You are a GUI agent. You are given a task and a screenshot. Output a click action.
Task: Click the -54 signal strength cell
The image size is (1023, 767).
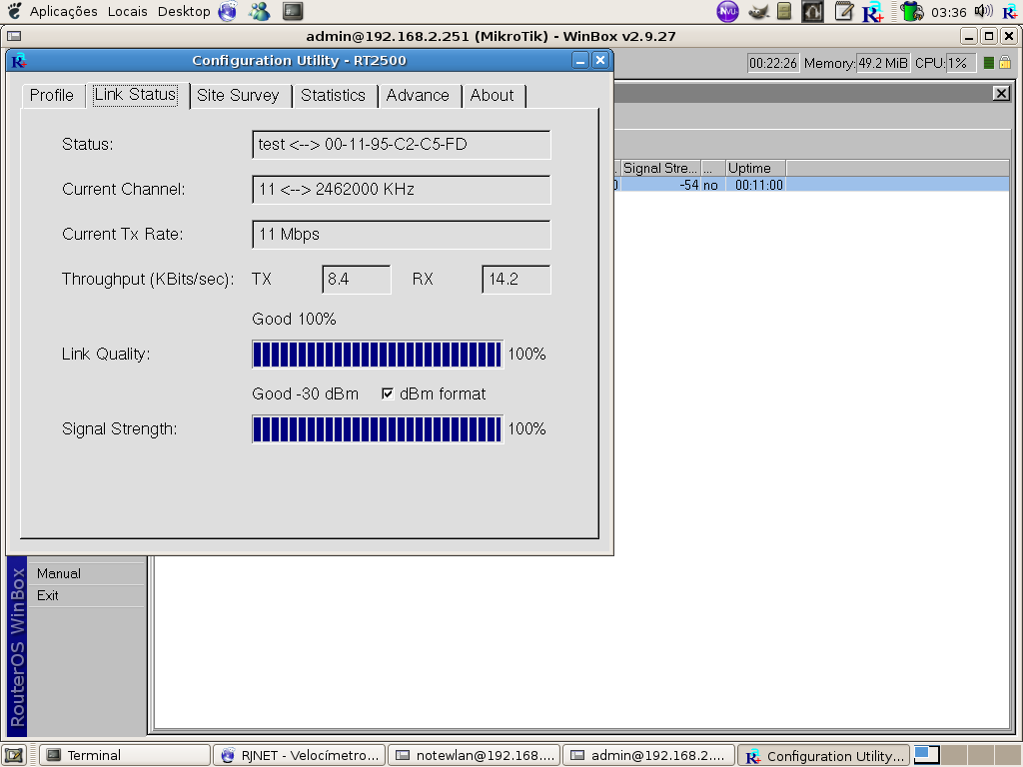tap(660, 185)
